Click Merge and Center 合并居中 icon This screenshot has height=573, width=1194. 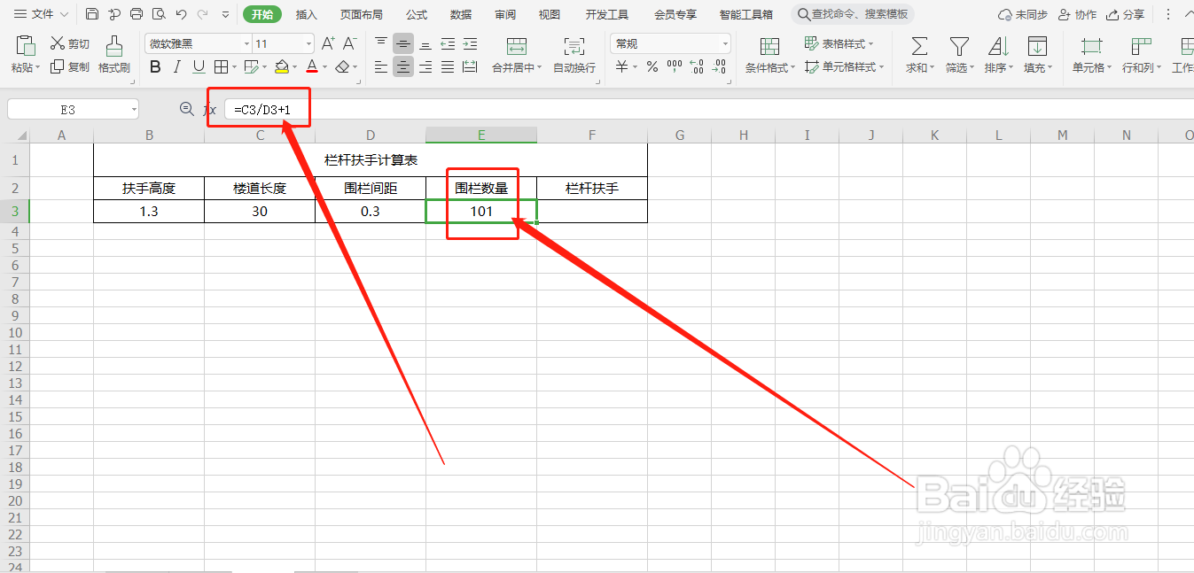pos(517,46)
